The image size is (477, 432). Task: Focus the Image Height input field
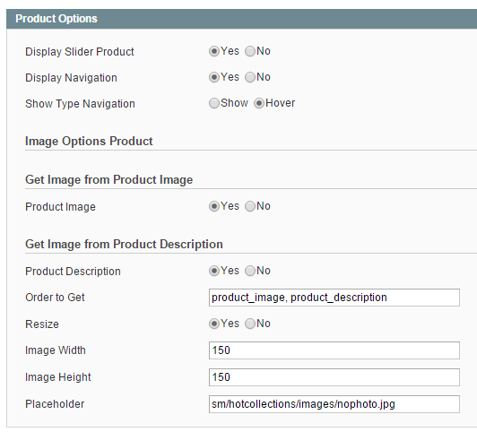click(x=334, y=377)
